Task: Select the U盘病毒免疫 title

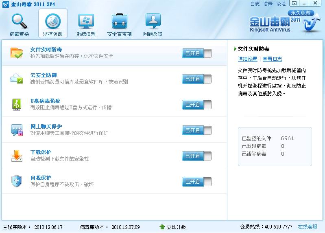Action: [x=45, y=101]
